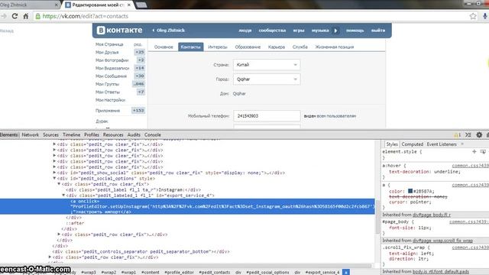Collapse the pedit_social_options div node
The height and width of the screenshot is (275, 489).
click(54, 178)
